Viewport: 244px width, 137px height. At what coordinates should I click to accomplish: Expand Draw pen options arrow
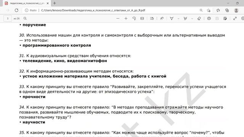pyautogui.click(x=178, y=19)
